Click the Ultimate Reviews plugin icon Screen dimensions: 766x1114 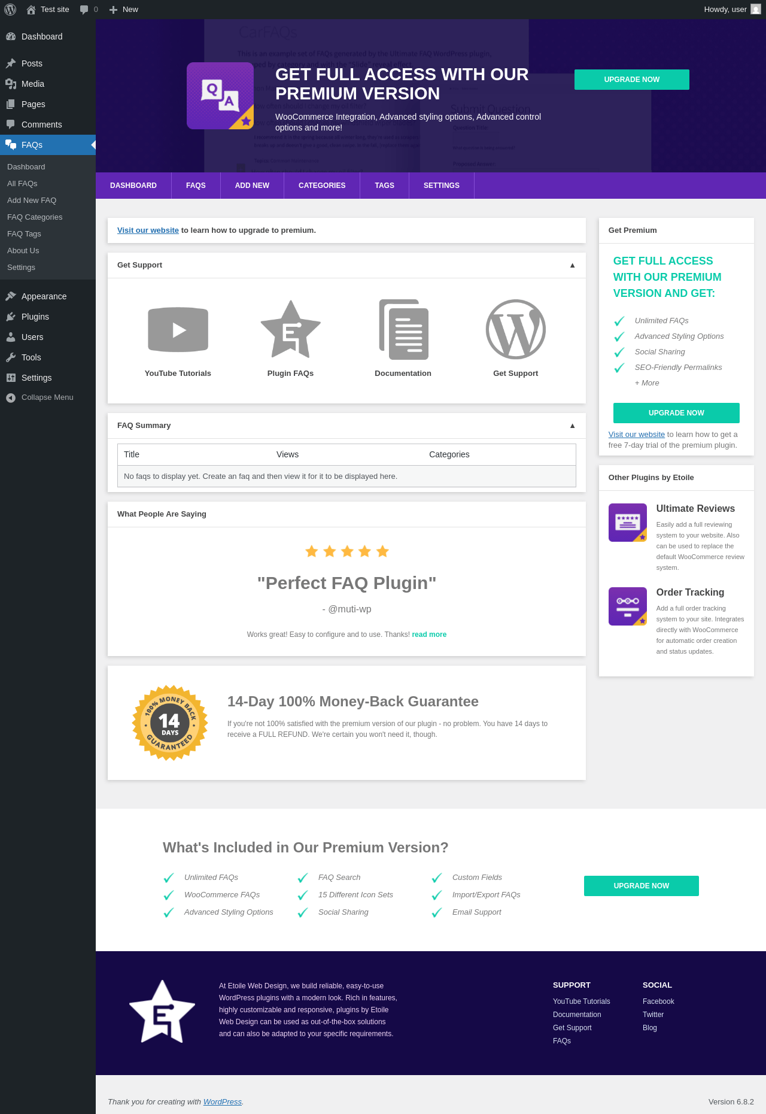[x=628, y=523]
